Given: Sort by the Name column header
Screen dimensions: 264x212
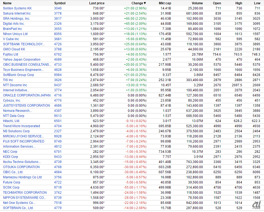Looking at the screenshot, I should click(7, 3).
